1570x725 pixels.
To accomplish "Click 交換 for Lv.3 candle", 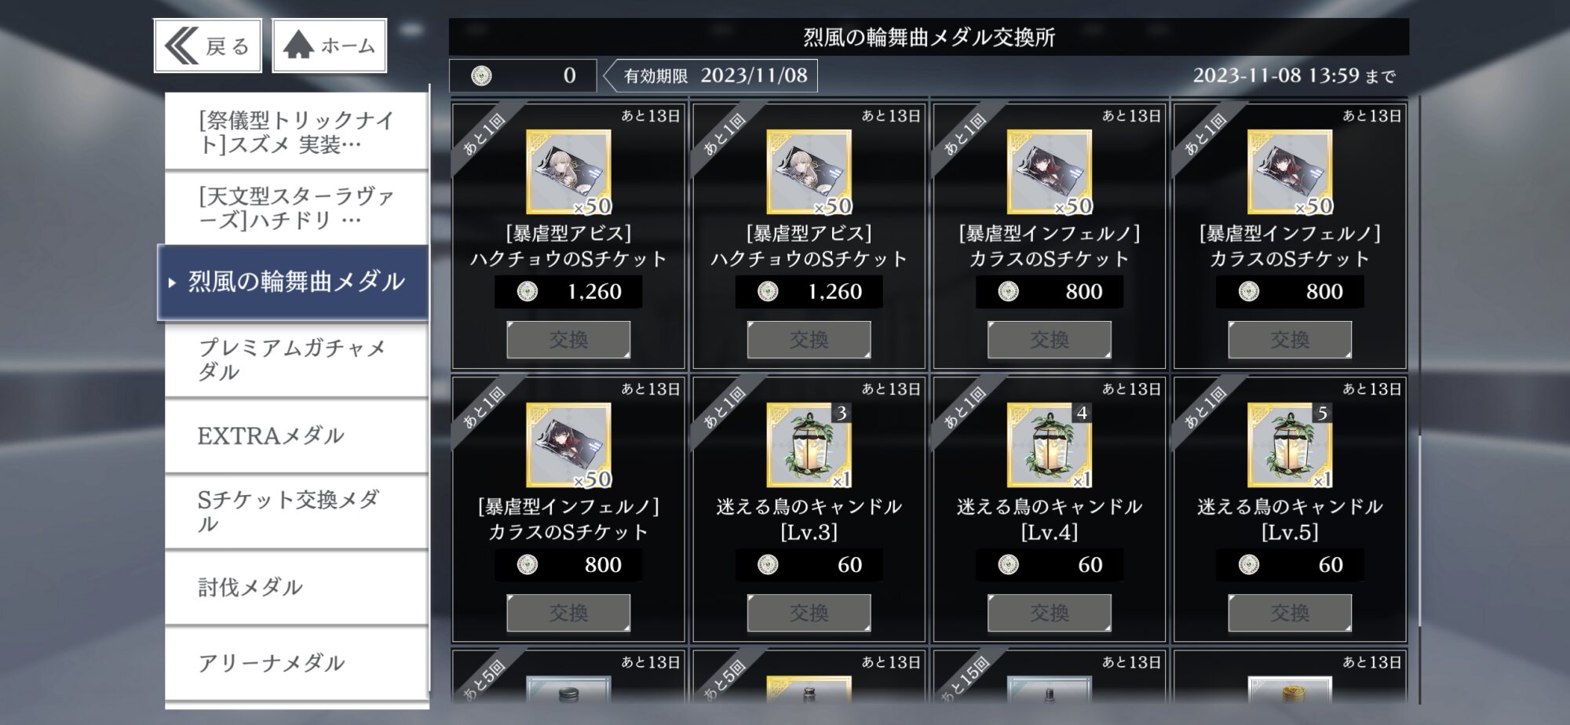I will tap(809, 613).
